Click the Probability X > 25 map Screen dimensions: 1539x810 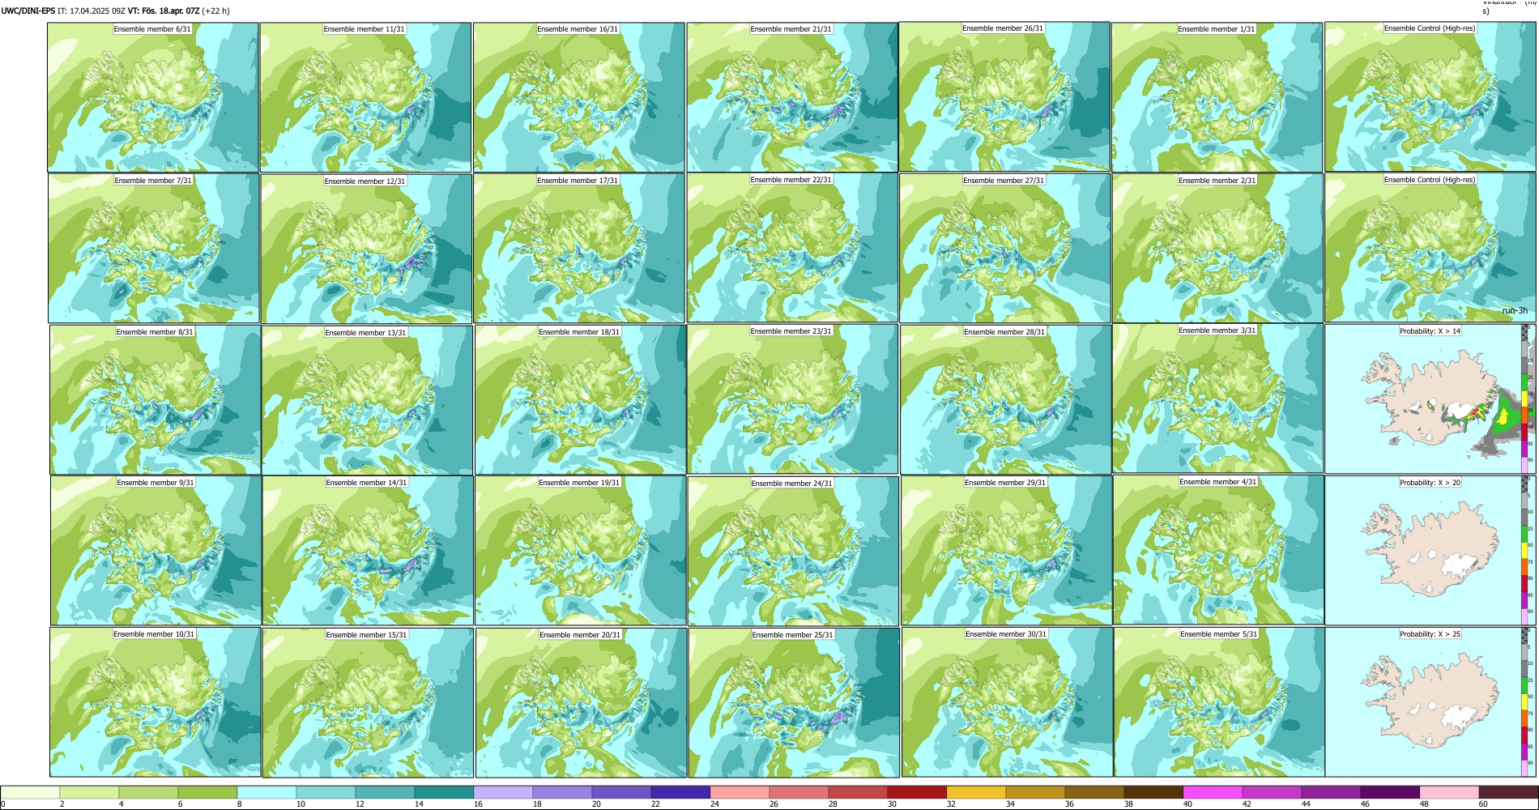click(1430, 702)
